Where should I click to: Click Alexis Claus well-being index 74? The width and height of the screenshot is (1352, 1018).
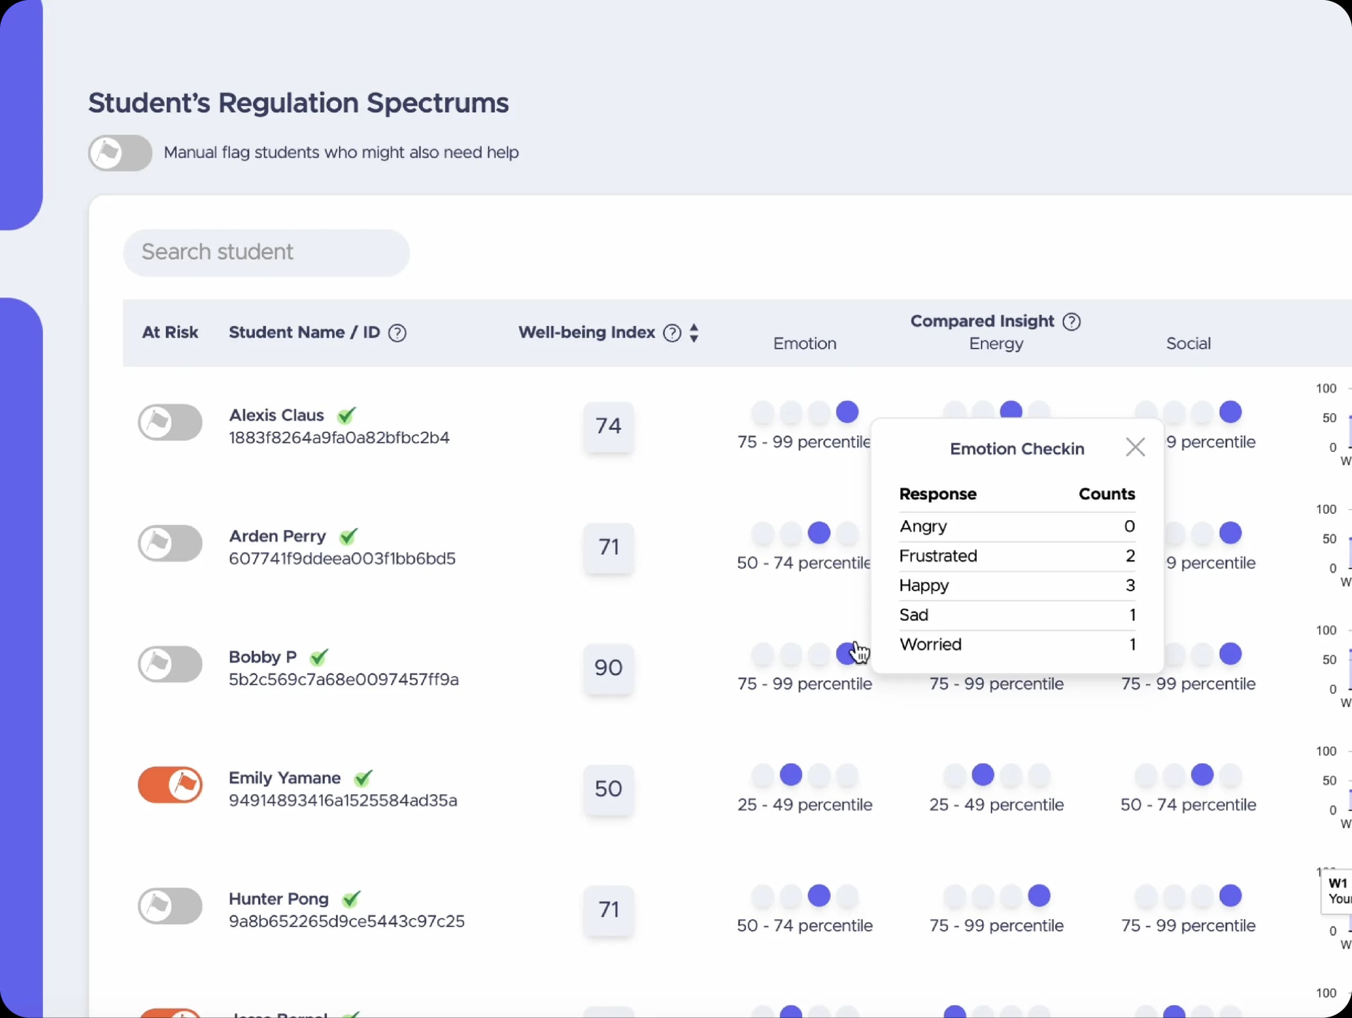[608, 427]
